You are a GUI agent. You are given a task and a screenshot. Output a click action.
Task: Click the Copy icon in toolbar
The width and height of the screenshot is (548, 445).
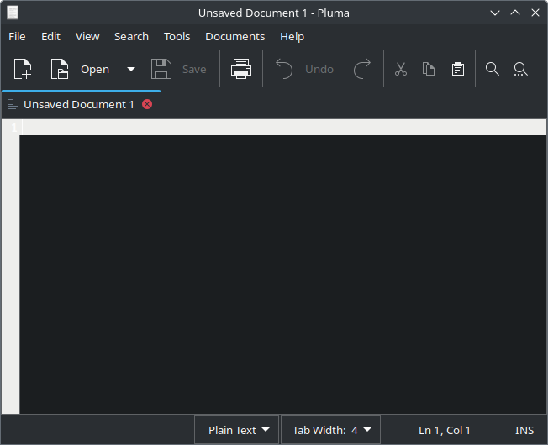(429, 69)
